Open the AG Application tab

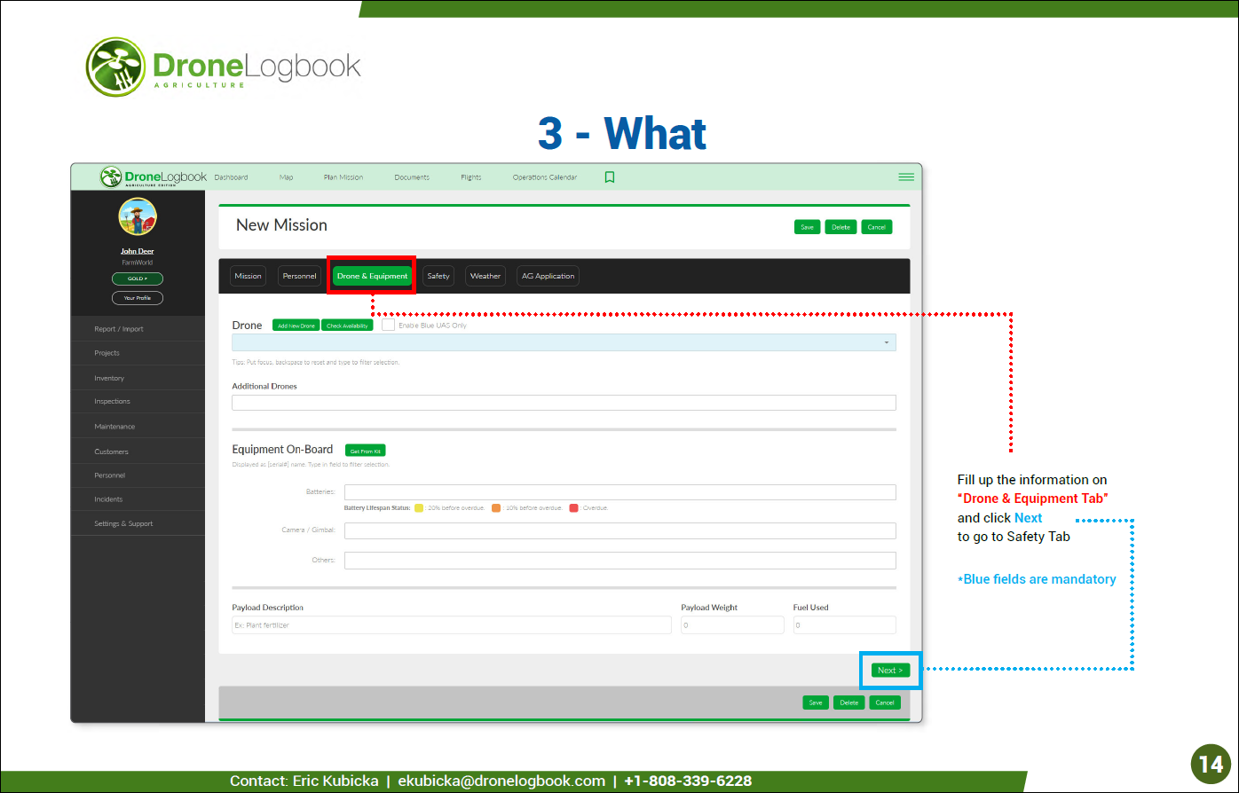(548, 276)
